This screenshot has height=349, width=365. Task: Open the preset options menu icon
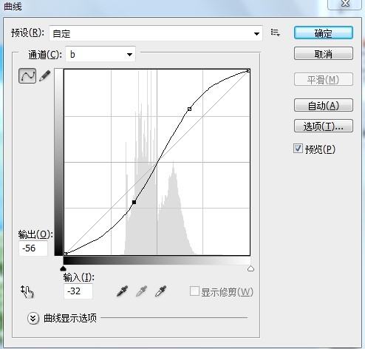[x=275, y=33]
